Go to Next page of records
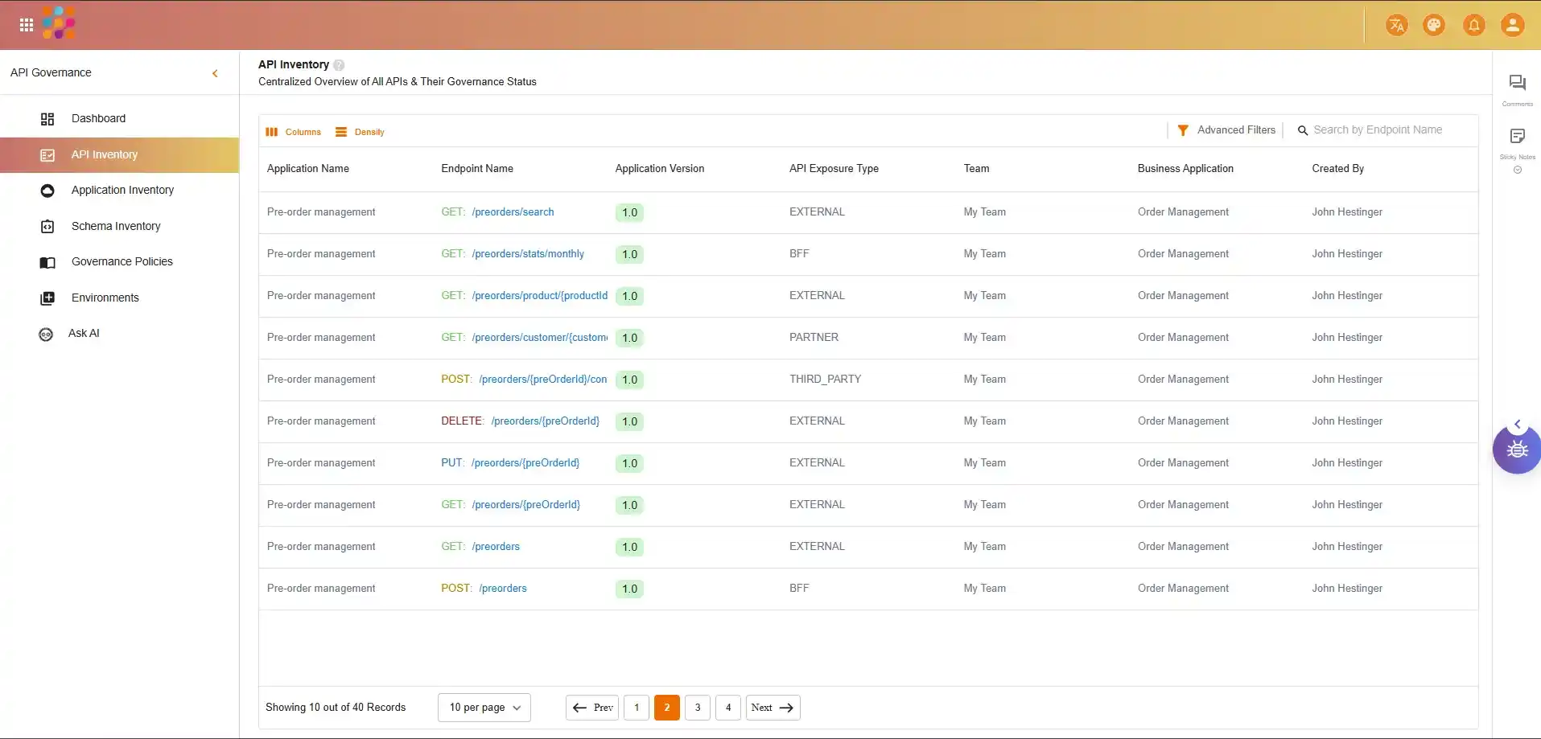Screen dimensions: 1541x739 tap(773, 708)
